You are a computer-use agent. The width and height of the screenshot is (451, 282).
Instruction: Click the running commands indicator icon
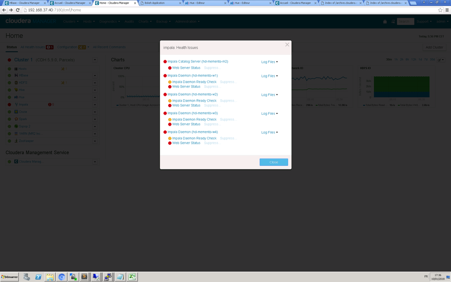click(x=392, y=21)
